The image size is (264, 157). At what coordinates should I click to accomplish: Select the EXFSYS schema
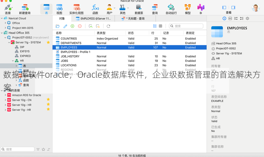25,51
